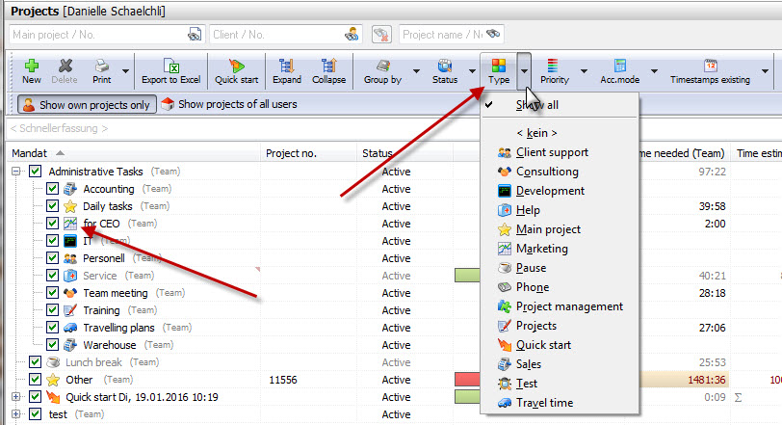The height and width of the screenshot is (425, 782).
Task: Expand the Quick start Di, 19.01.2016 node
Action: [x=16, y=397]
